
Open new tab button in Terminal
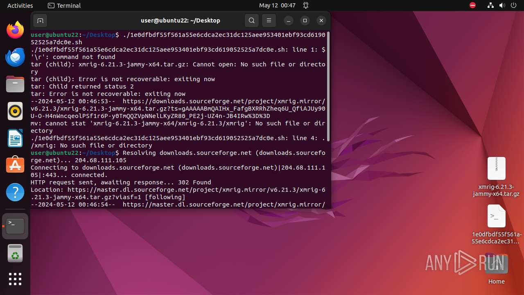[40, 20]
